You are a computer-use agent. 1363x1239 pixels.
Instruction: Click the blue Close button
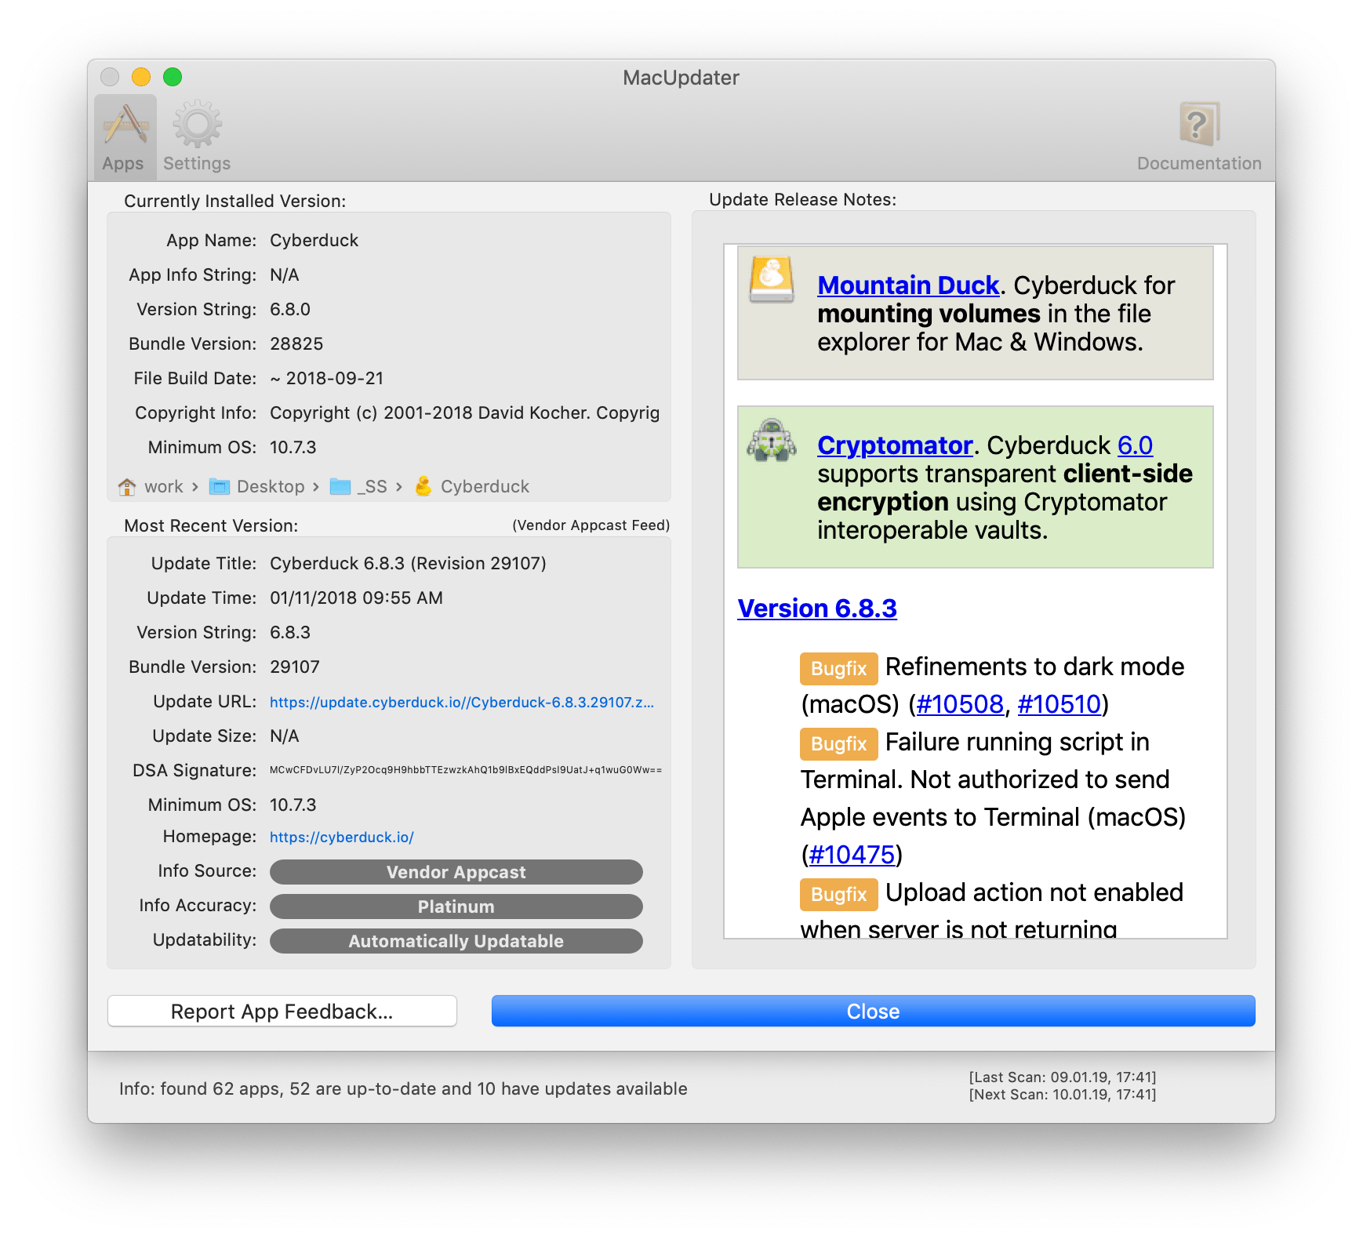tap(873, 1012)
